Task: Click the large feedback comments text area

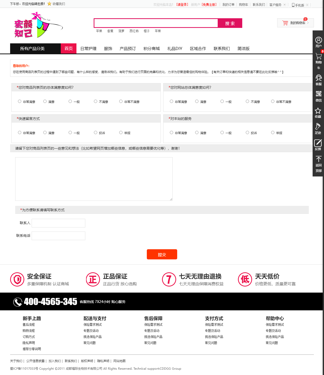Action: tap(94, 179)
